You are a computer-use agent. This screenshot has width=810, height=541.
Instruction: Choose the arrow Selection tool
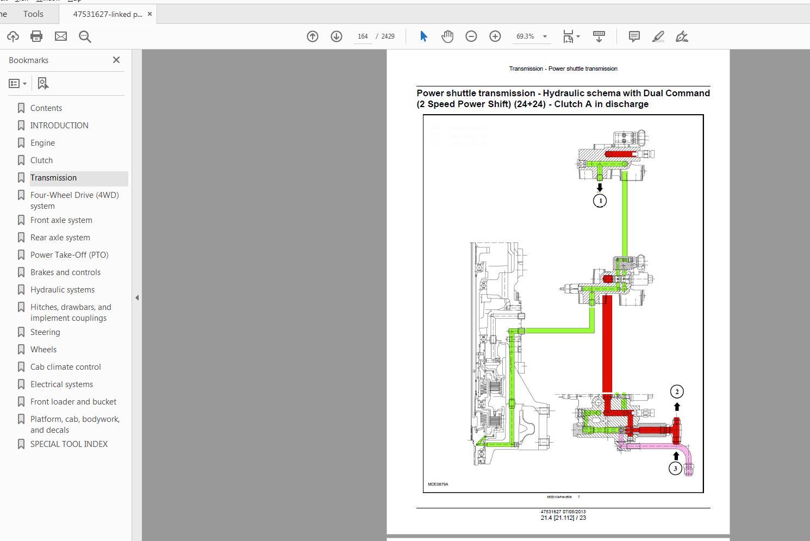423,36
